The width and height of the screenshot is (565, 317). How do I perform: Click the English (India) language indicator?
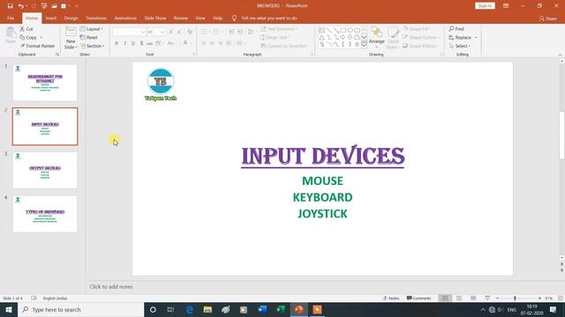(x=55, y=299)
